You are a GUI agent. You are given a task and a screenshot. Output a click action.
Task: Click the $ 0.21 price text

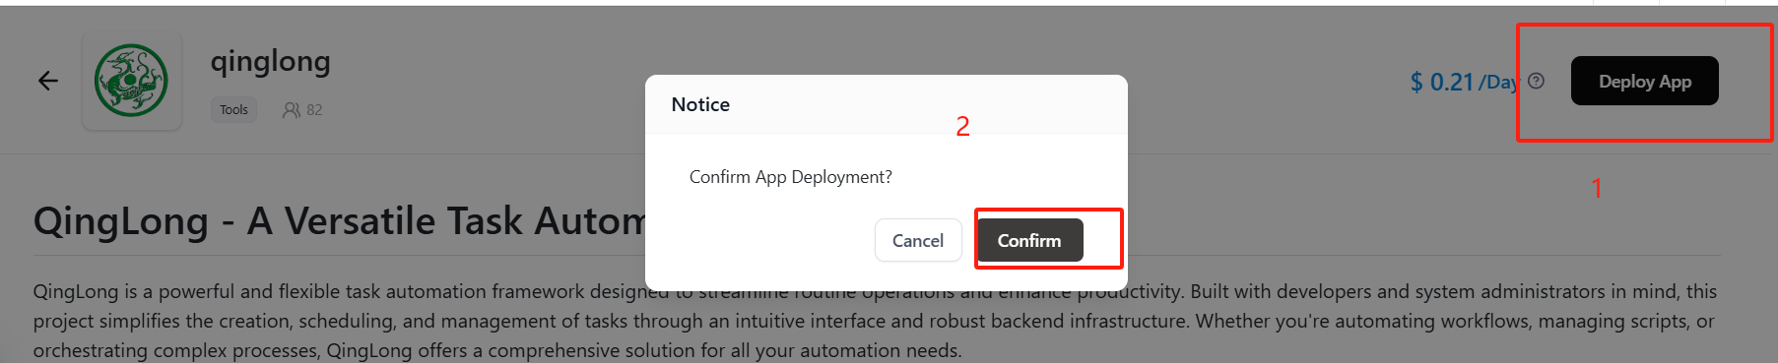[1442, 83]
